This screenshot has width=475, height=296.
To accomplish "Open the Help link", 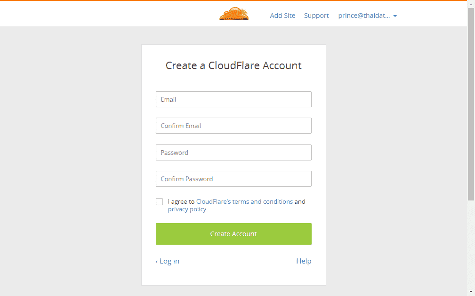I will pos(304,261).
